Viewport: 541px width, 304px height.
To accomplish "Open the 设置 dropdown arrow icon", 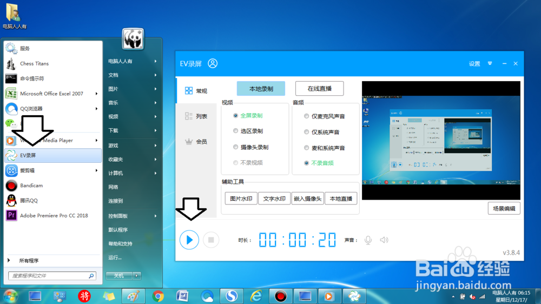I will (490, 63).
